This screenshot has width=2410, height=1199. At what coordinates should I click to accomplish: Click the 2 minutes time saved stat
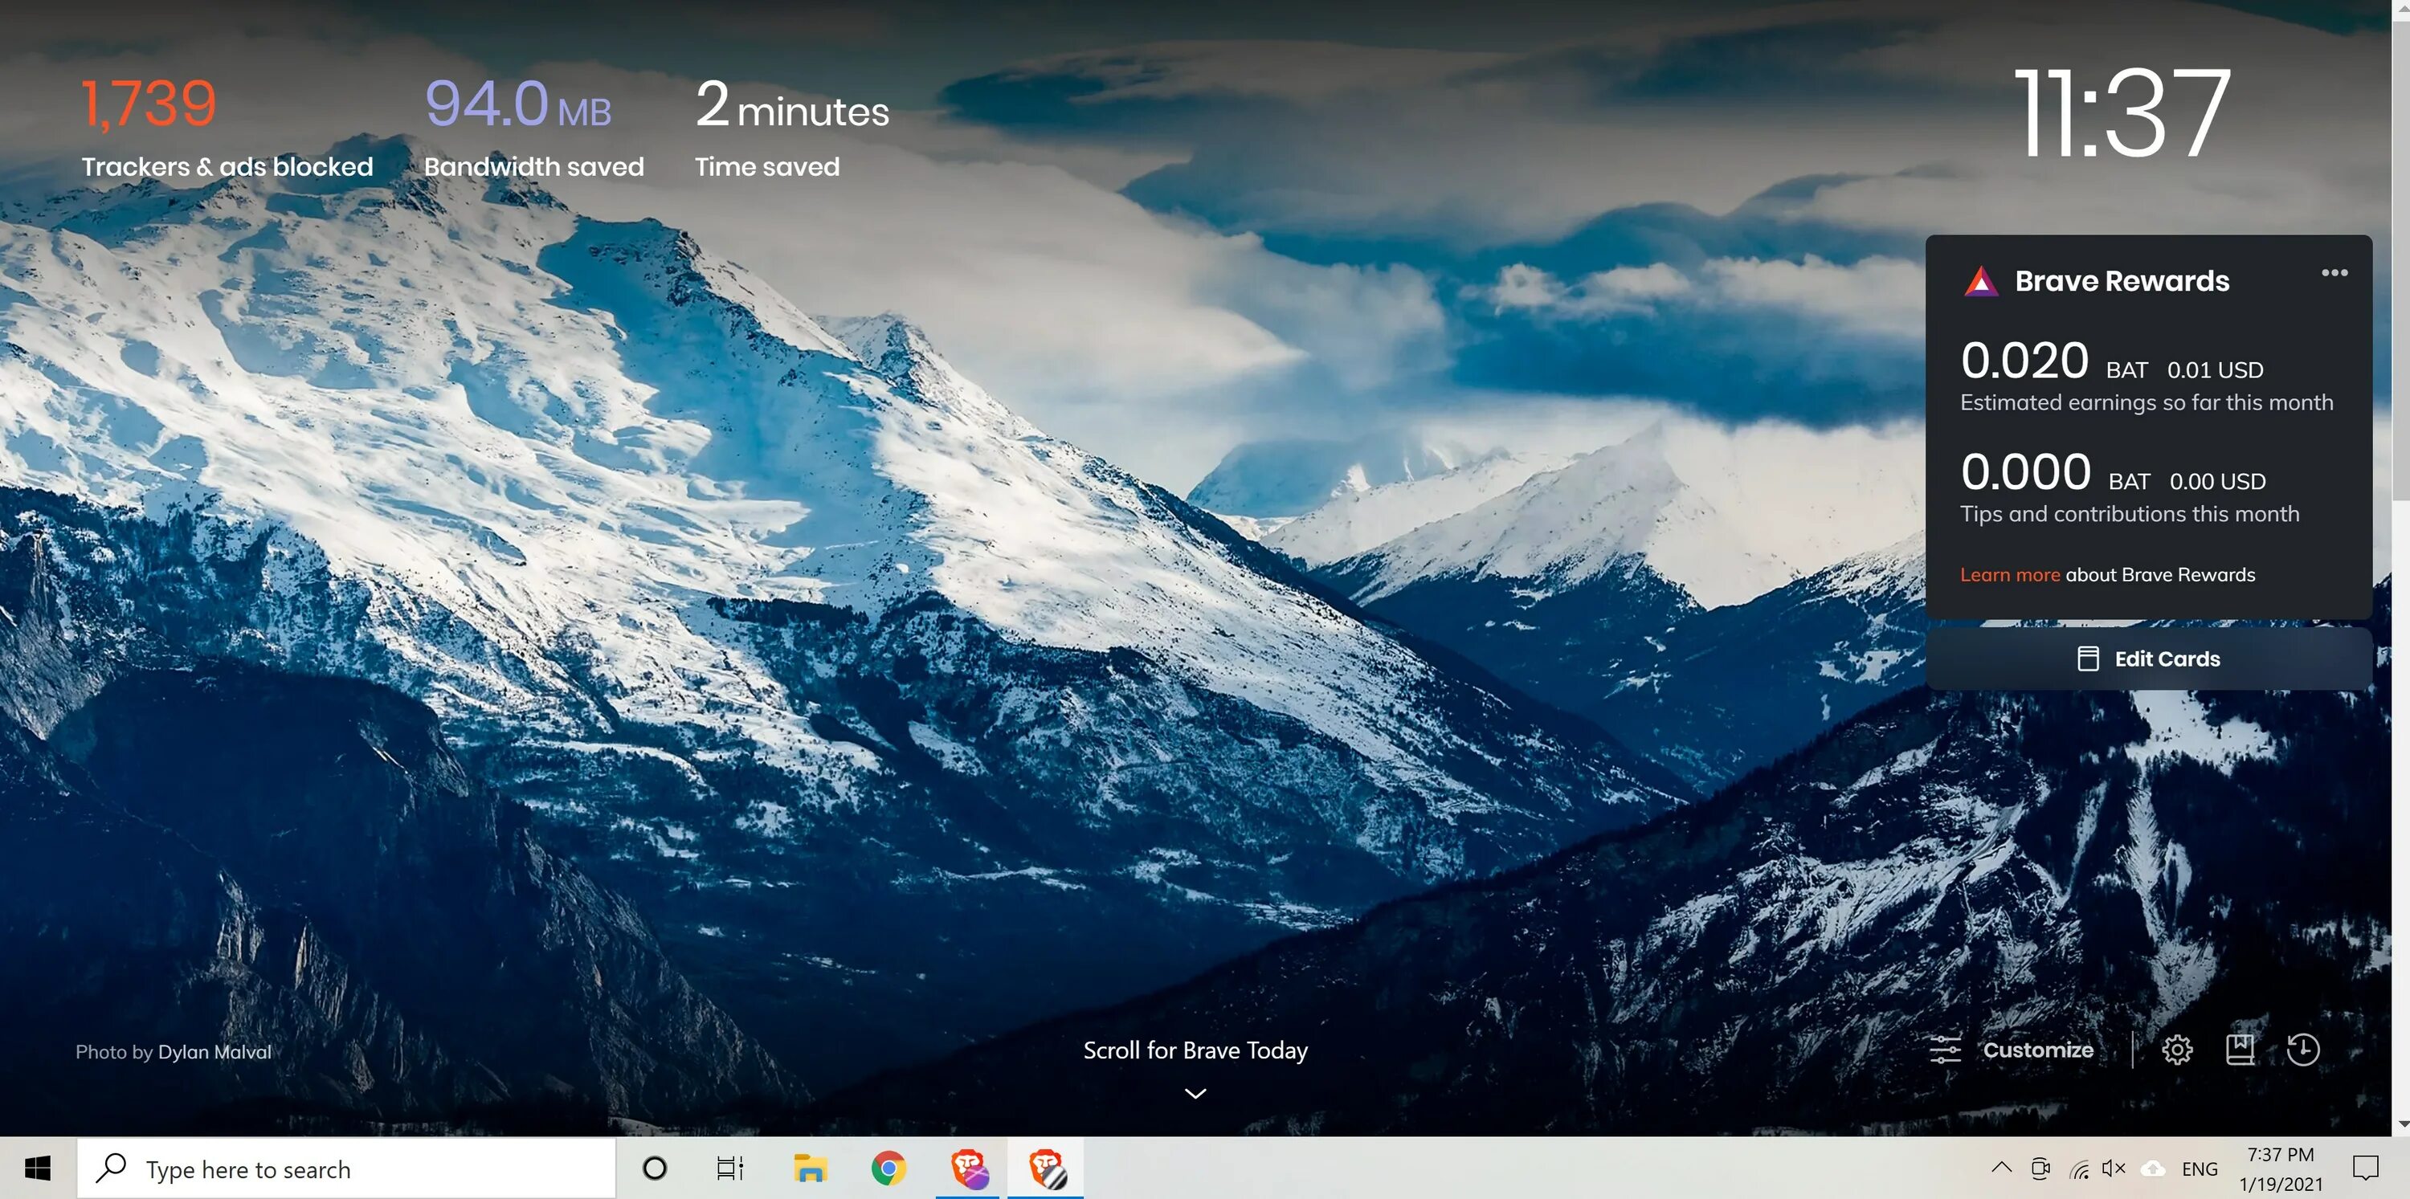click(791, 104)
